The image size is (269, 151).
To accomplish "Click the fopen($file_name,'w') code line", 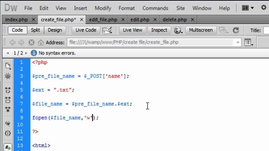I will 66,118.
